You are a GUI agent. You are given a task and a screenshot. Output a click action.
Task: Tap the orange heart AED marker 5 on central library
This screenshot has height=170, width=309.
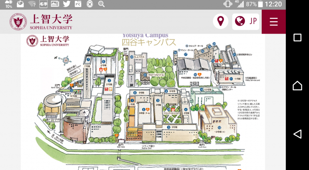pyautogui.click(x=199, y=74)
